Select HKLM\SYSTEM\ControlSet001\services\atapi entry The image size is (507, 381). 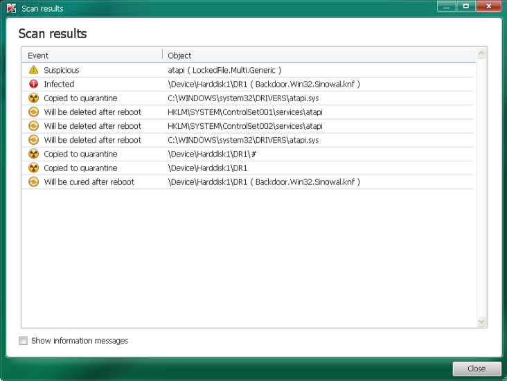coord(245,112)
